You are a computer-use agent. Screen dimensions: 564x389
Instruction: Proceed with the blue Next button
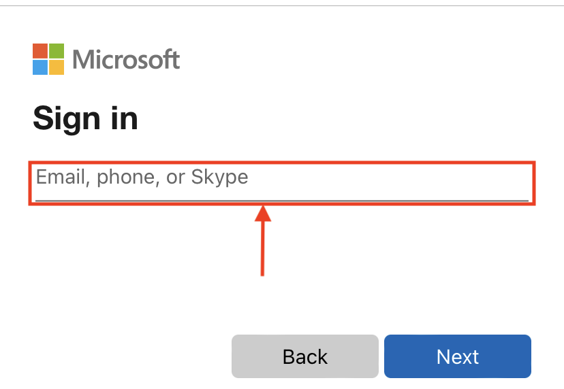[458, 356]
